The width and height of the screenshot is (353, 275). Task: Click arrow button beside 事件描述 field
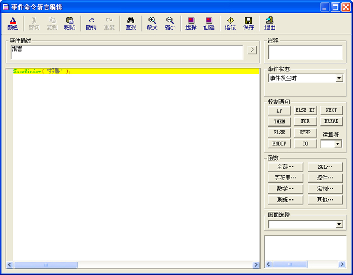point(252,50)
